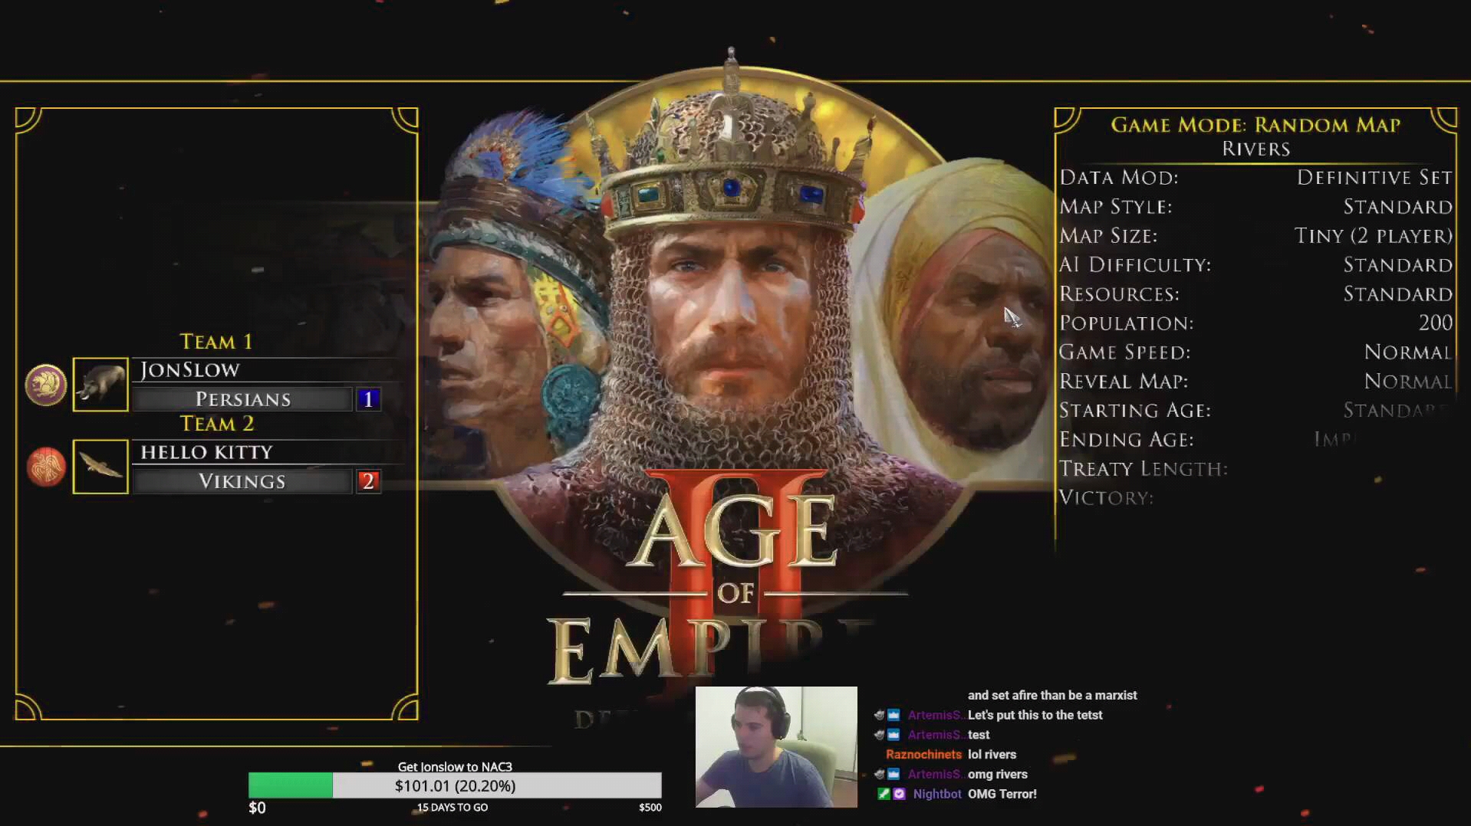Click the '$101.01 (20.20%)' donation amount

[455, 785]
